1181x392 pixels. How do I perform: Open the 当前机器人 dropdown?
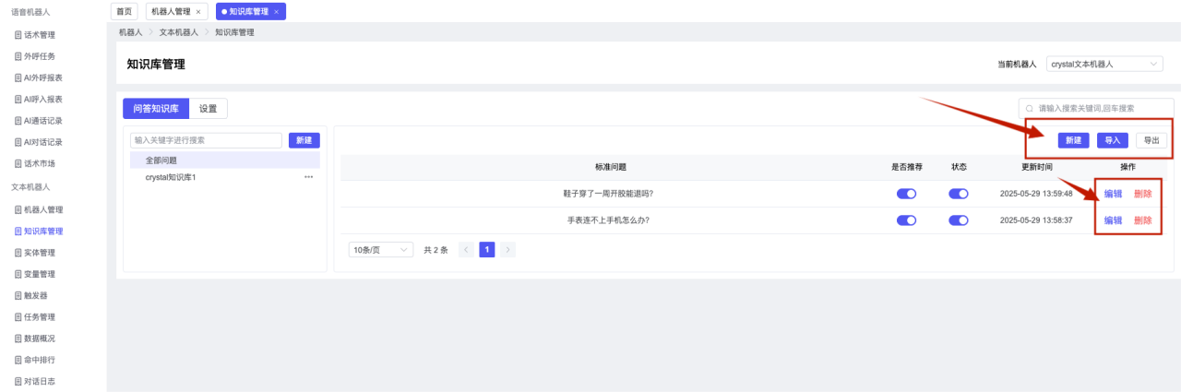tap(1104, 65)
